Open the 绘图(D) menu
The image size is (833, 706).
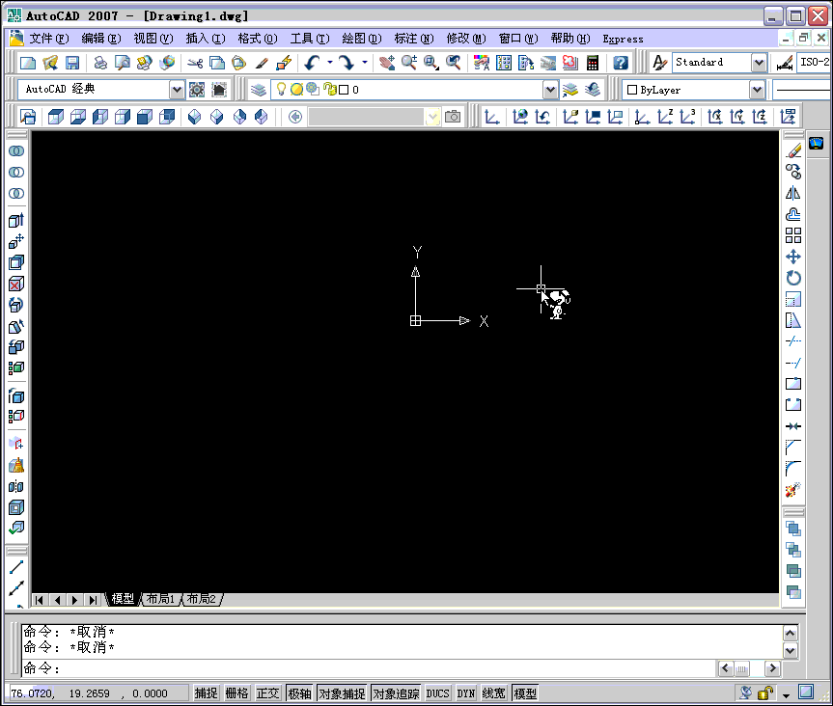pyautogui.click(x=361, y=39)
